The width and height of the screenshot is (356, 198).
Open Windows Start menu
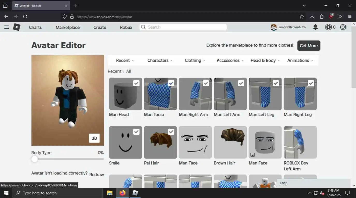[x=6, y=193]
